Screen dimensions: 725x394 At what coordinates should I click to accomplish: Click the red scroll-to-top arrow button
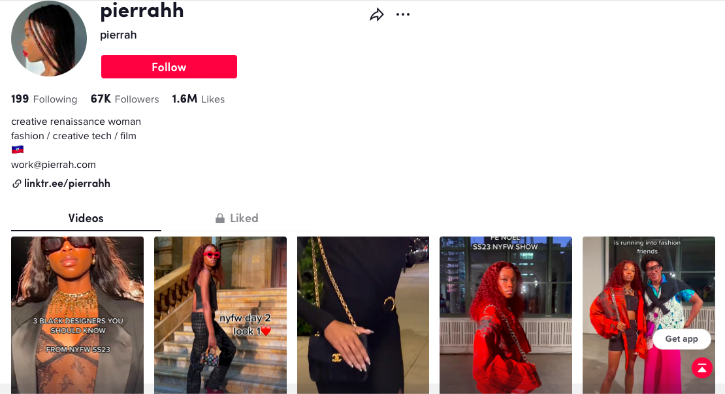coord(702,368)
